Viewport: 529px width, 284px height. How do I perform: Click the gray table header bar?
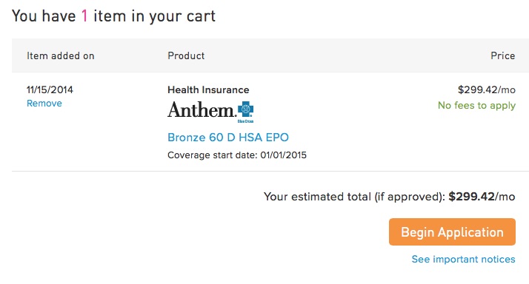pyautogui.click(x=270, y=55)
